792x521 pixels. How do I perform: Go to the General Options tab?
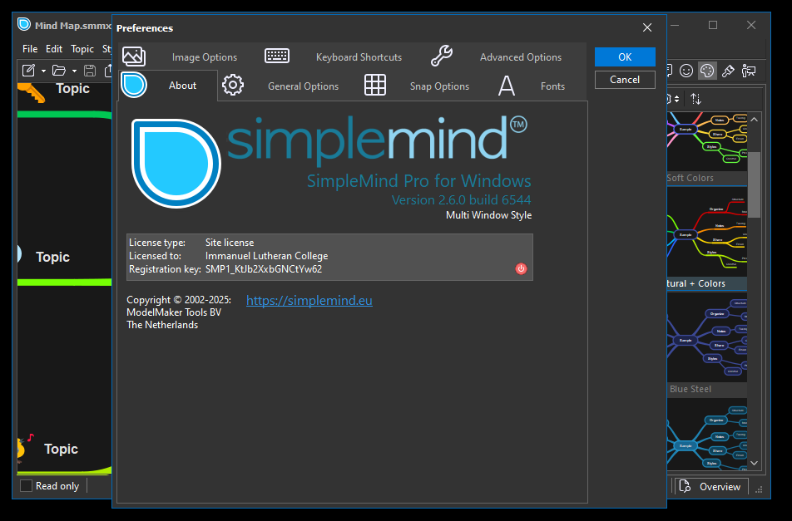pyautogui.click(x=281, y=86)
